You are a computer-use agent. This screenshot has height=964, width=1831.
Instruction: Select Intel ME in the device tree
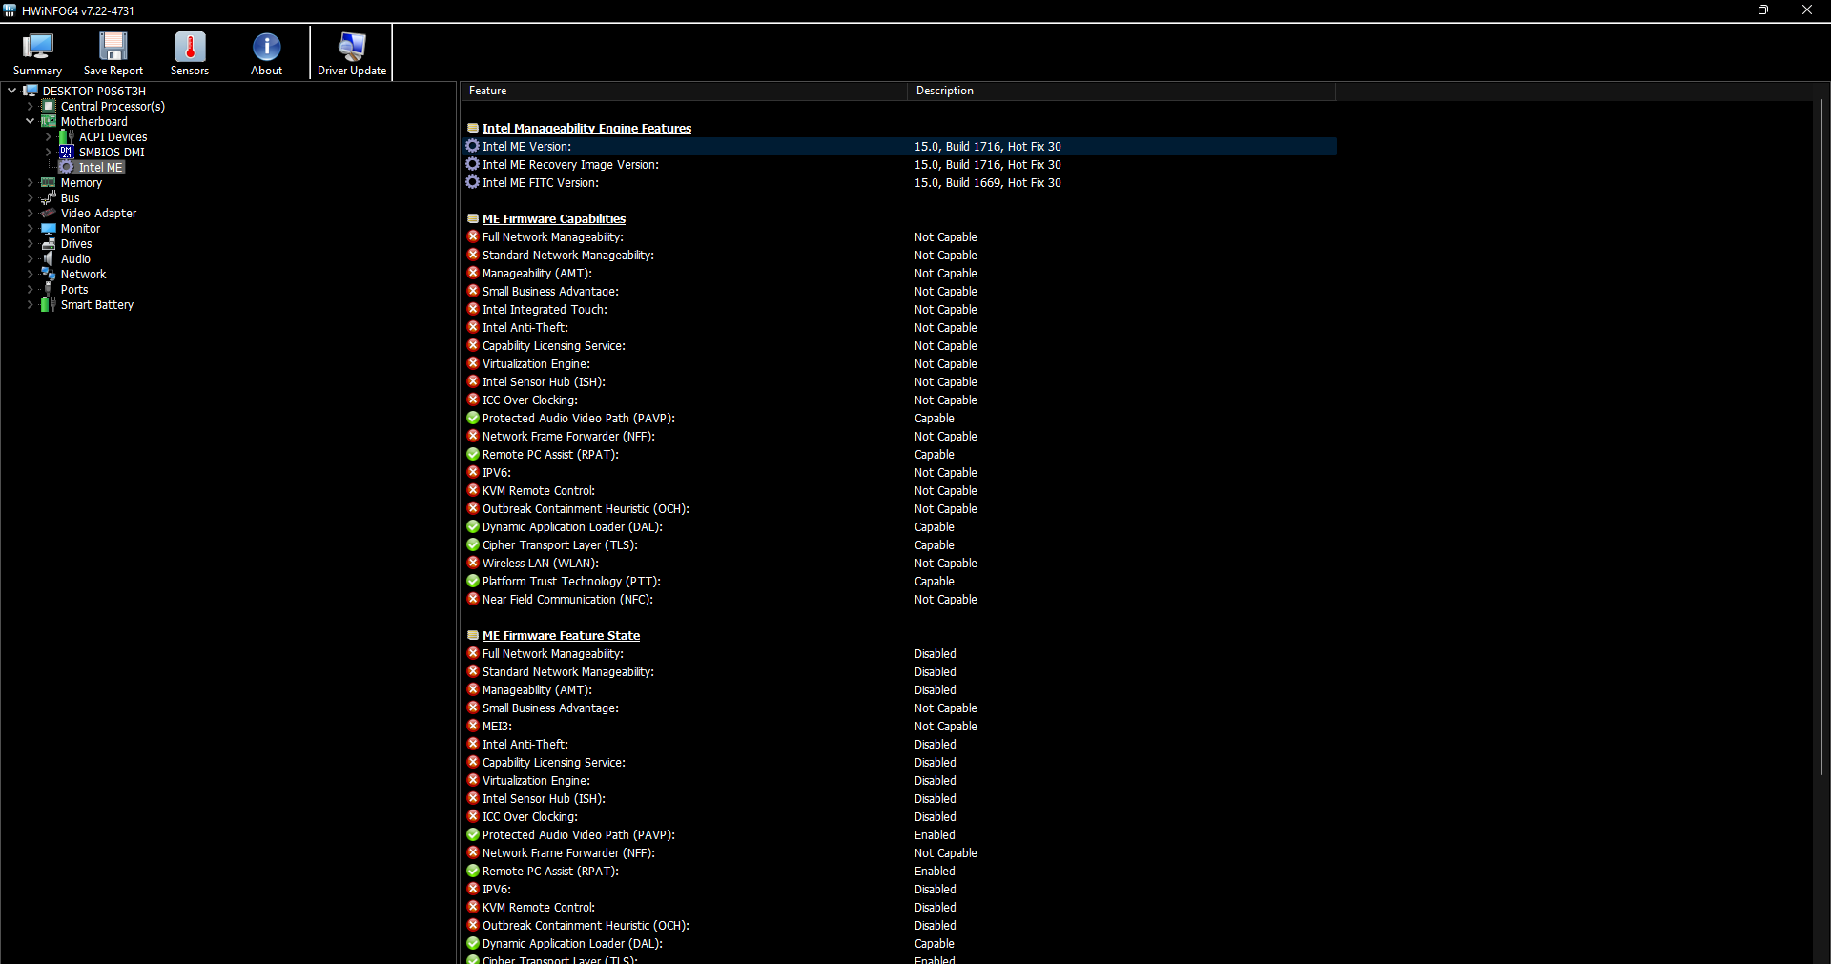pos(100,167)
